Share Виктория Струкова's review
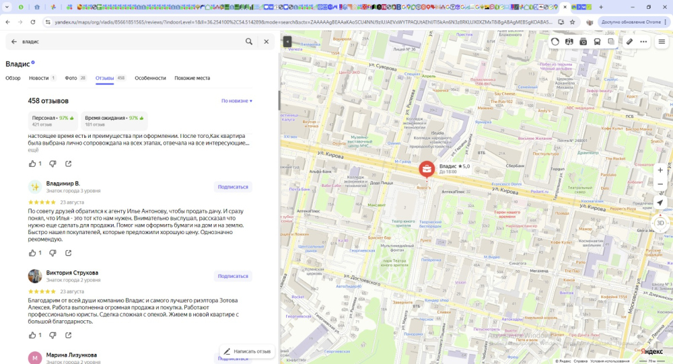 tap(68, 335)
